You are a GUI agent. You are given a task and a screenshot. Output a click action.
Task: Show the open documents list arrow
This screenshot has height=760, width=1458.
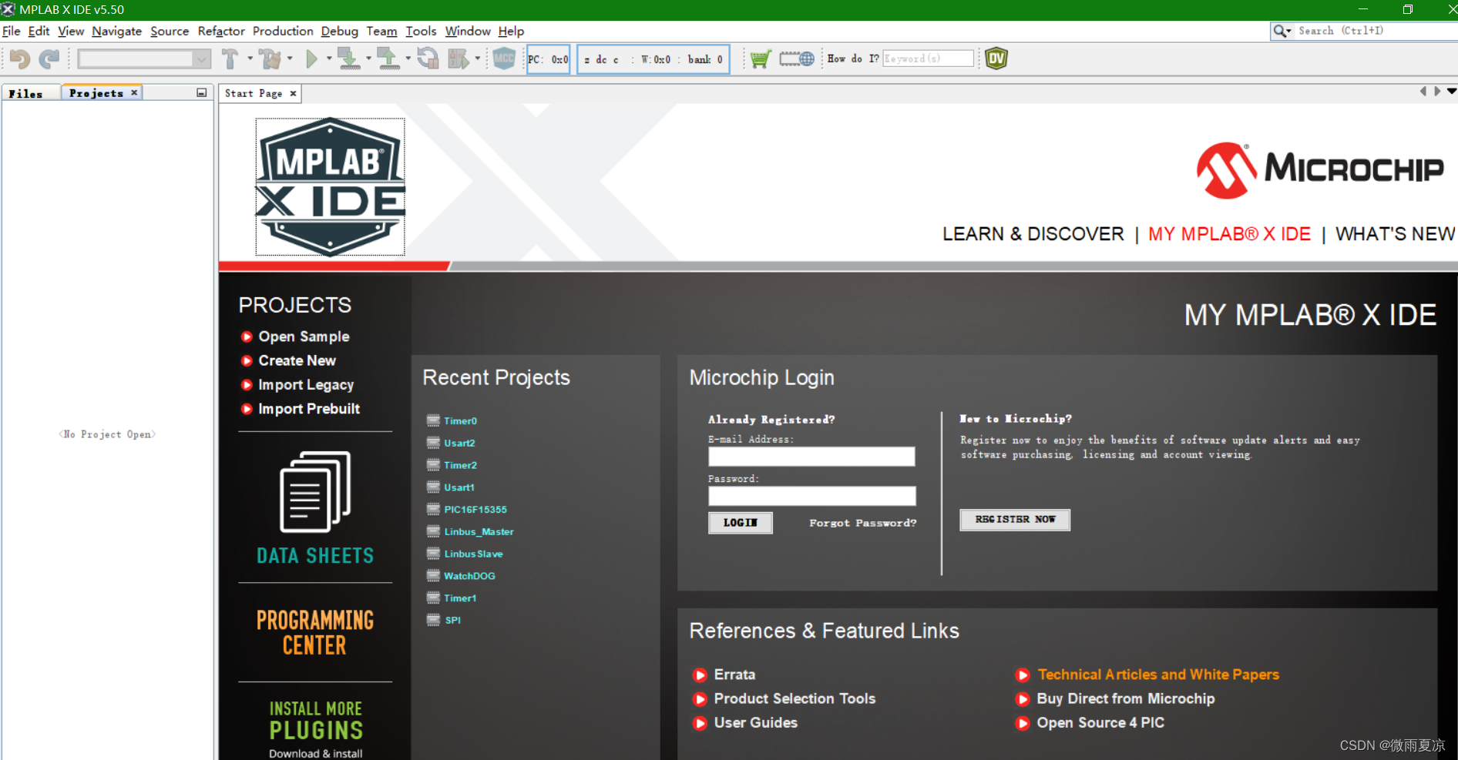1452,92
